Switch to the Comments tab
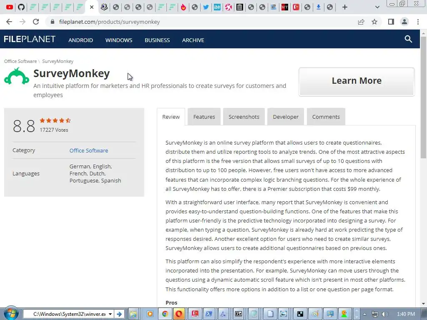Screen dimensions: 427x320 click(x=326, y=117)
